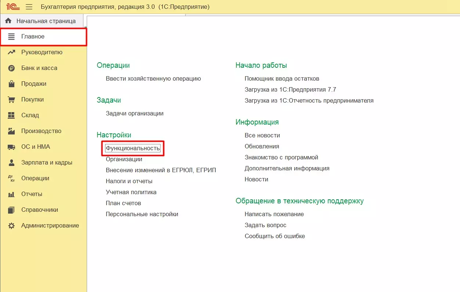Screen dimensions: 460x292
Task: Open Персональные настройки link
Action: pos(142,214)
